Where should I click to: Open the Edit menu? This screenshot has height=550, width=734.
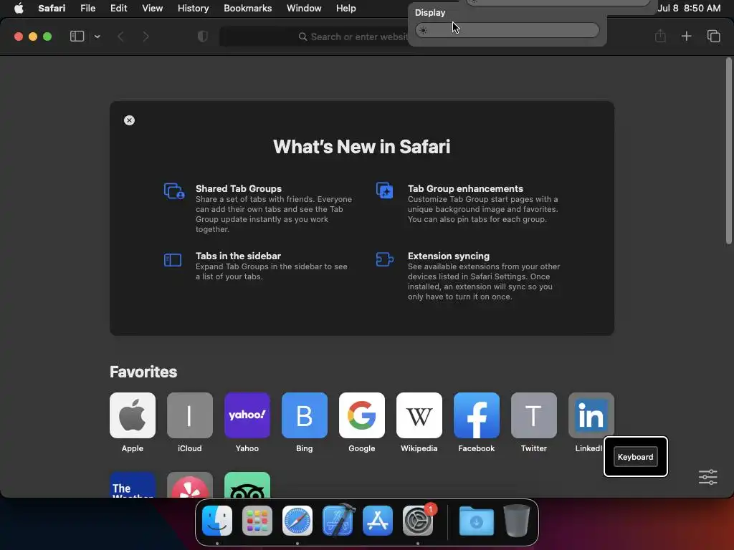pyautogui.click(x=118, y=9)
